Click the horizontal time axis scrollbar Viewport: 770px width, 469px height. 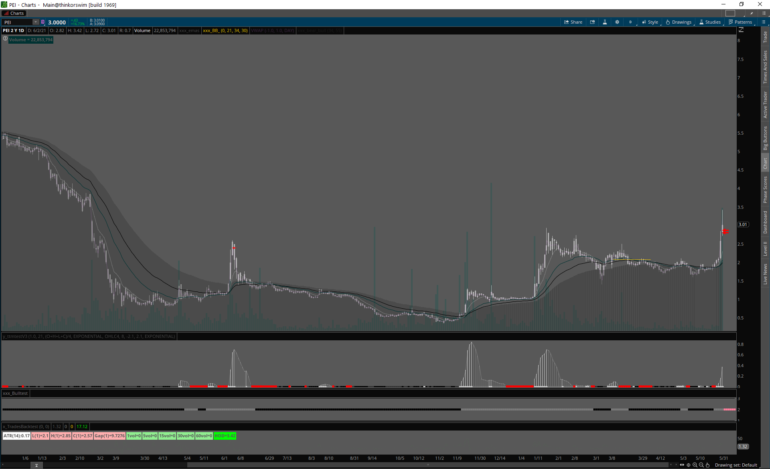[428, 465]
